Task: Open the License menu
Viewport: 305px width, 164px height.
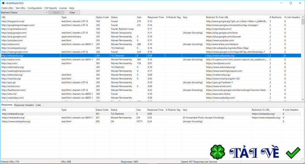Action: pyautogui.click(x=63, y=8)
